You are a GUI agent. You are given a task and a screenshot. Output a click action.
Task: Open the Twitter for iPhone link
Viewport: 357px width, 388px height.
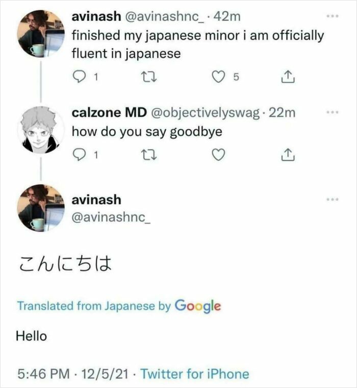[x=195, y=374]
